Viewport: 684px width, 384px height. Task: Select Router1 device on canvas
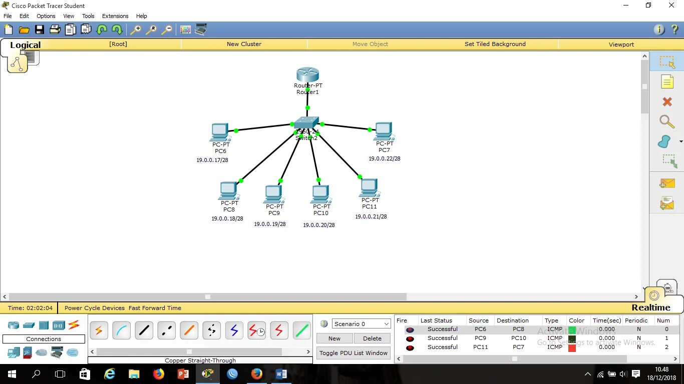click(x=307, y=75)
